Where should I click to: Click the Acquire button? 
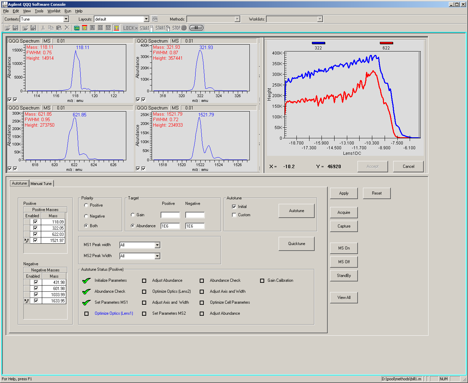tap(344, 212)
